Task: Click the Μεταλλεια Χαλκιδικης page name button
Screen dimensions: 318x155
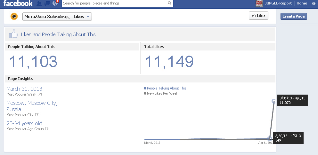Action: [x=47, y=17]
